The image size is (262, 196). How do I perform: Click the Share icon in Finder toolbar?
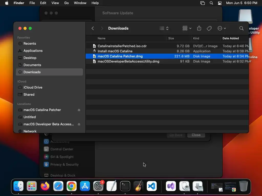199,28
